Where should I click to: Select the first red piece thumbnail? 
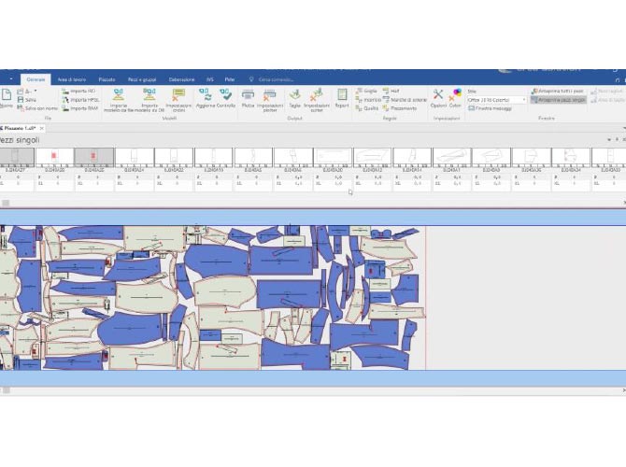tap(54, 154)
